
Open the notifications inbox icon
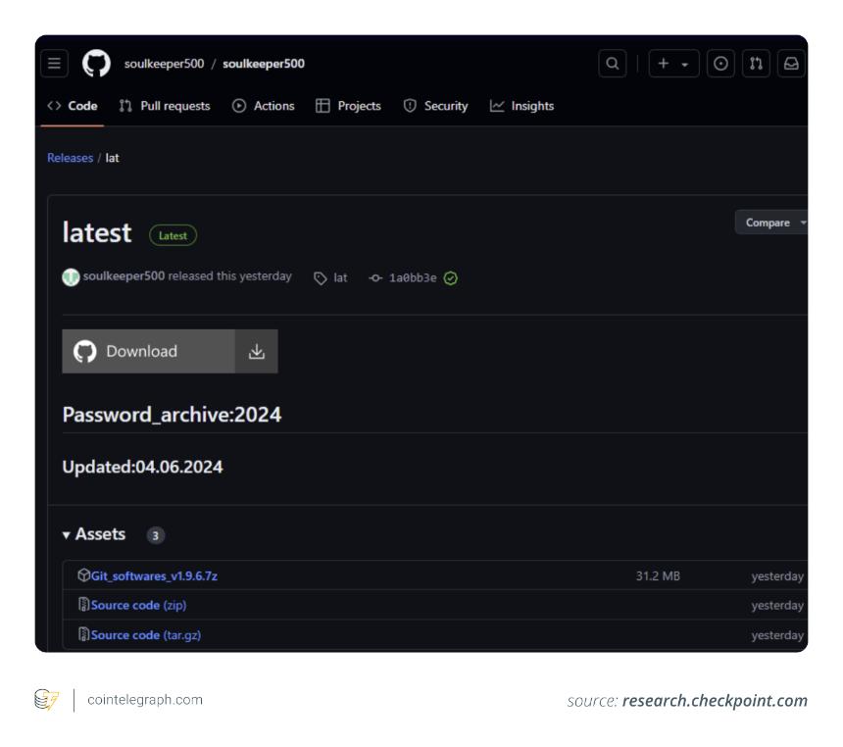coord(791,64)
